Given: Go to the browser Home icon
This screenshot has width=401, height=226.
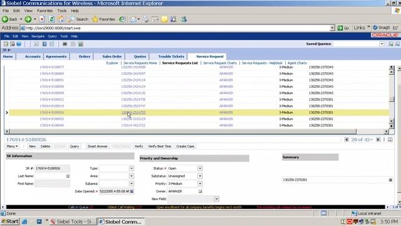Looking at the screenshot, I should point(61,19).
